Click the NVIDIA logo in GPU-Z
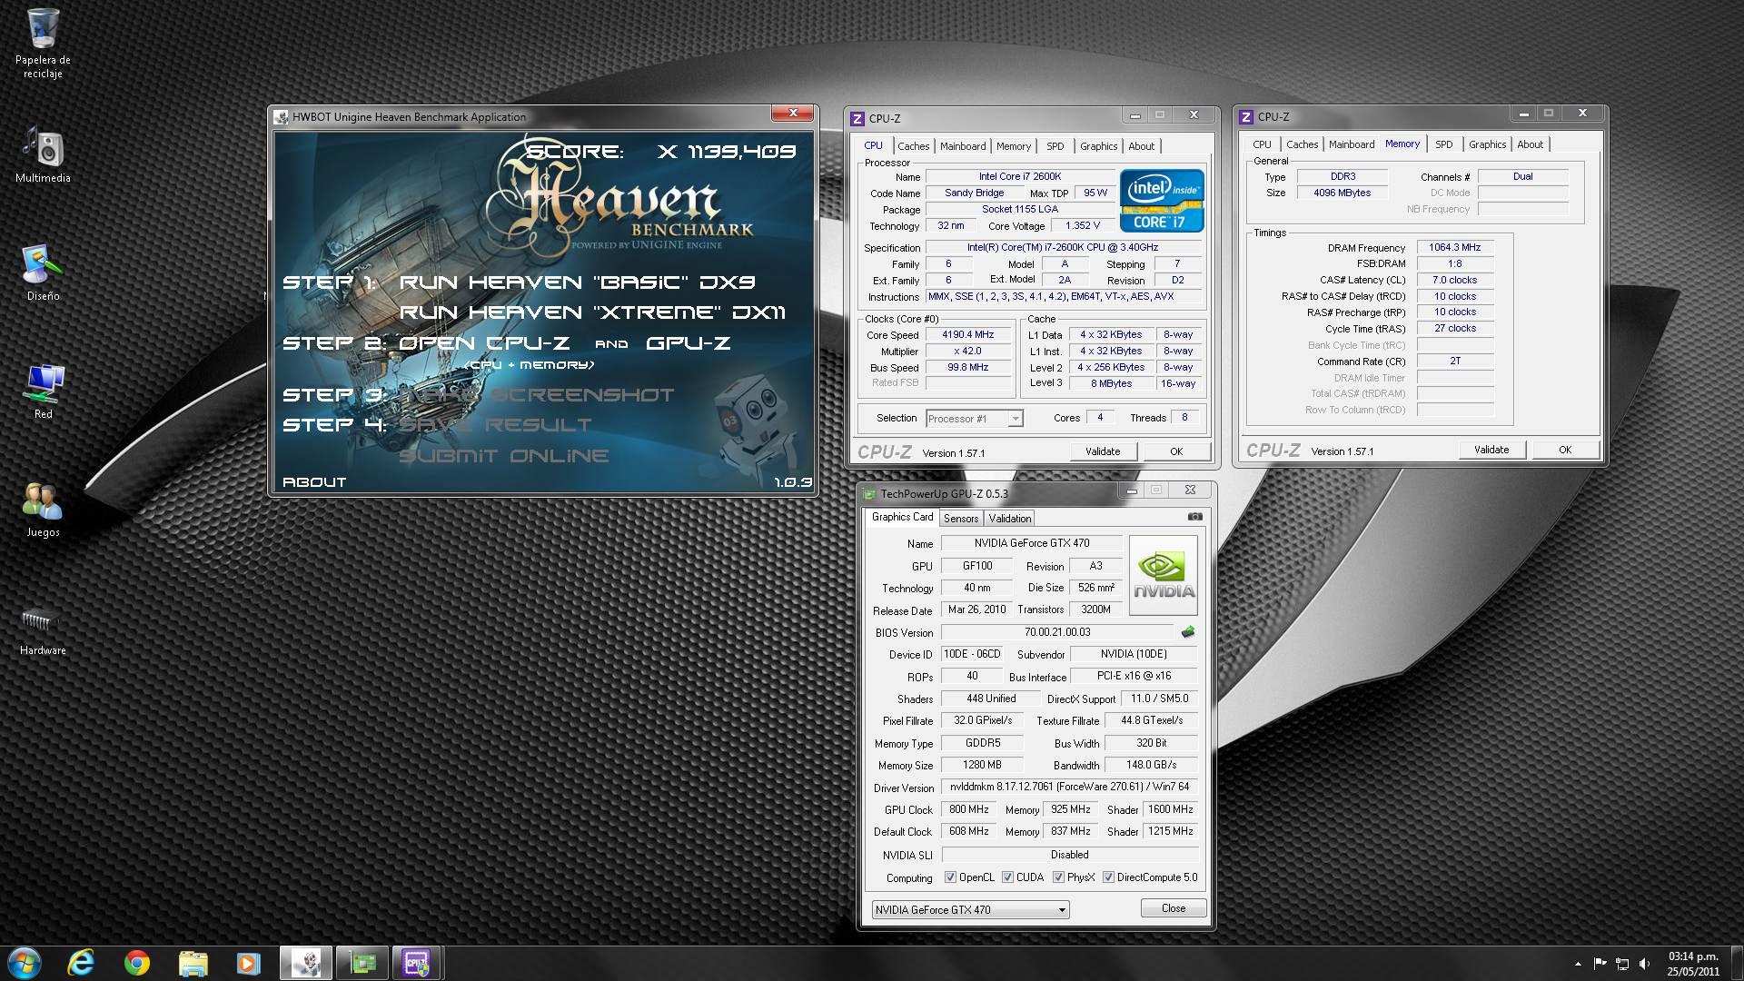 (x=1163, y=575)
